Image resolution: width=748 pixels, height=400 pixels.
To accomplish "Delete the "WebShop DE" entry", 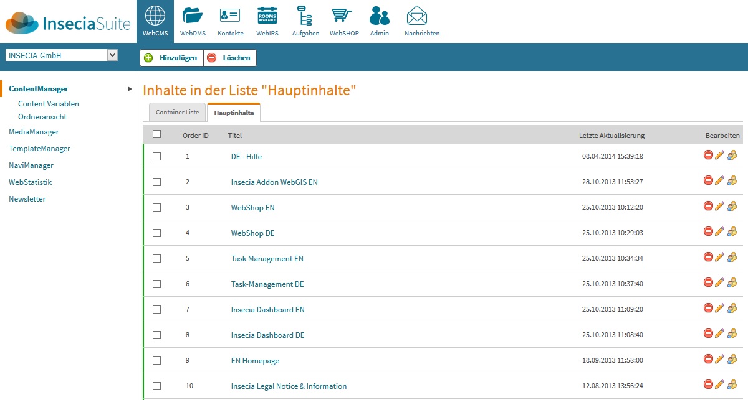I will tap(708, 231).
